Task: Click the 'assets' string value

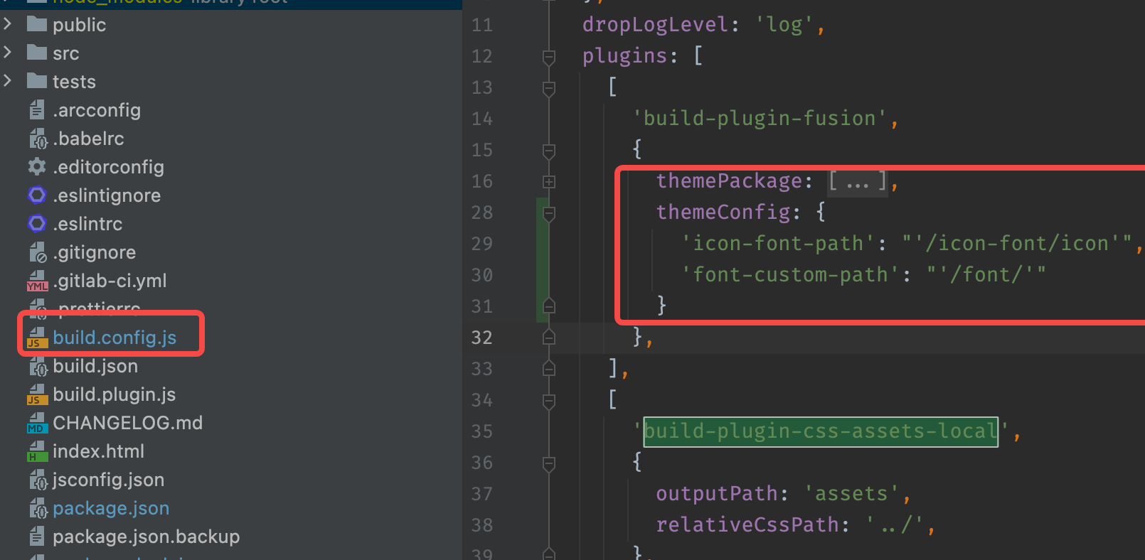Action: [x=851, y=494]
